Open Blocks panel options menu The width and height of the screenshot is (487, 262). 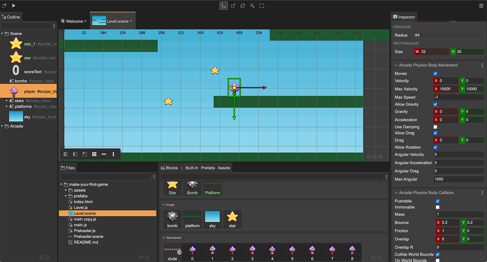(x=386, y=177)
